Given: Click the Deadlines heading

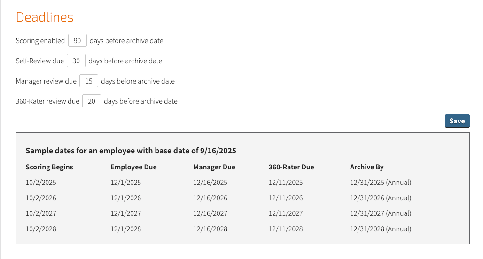Looking at the screenshot, I should click(x=45, y=17).
